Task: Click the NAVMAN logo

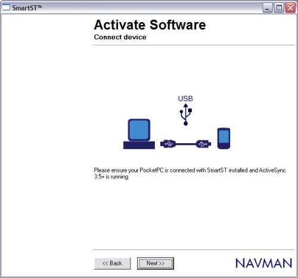Action: click(x=264, y=263)
